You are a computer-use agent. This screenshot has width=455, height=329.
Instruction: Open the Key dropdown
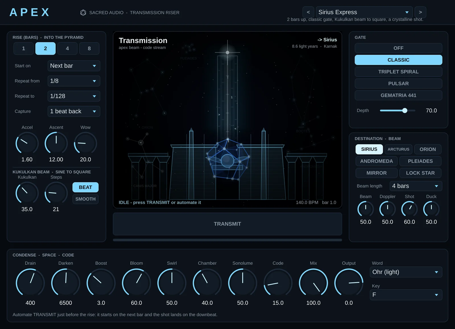[406, 295]
